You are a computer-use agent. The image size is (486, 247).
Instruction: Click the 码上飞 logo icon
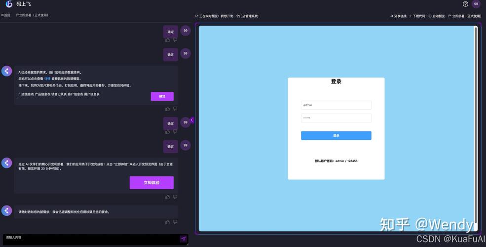9,4
